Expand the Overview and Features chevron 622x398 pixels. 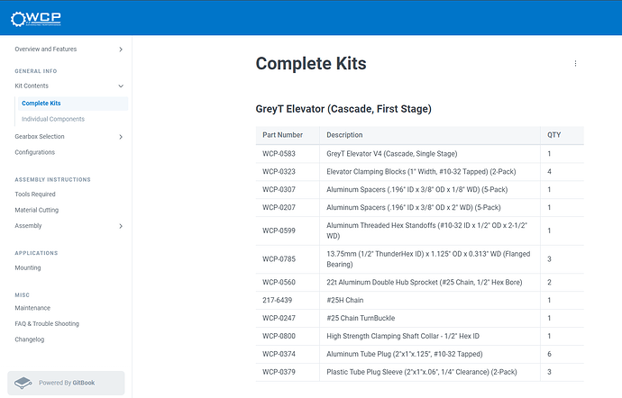121,50
